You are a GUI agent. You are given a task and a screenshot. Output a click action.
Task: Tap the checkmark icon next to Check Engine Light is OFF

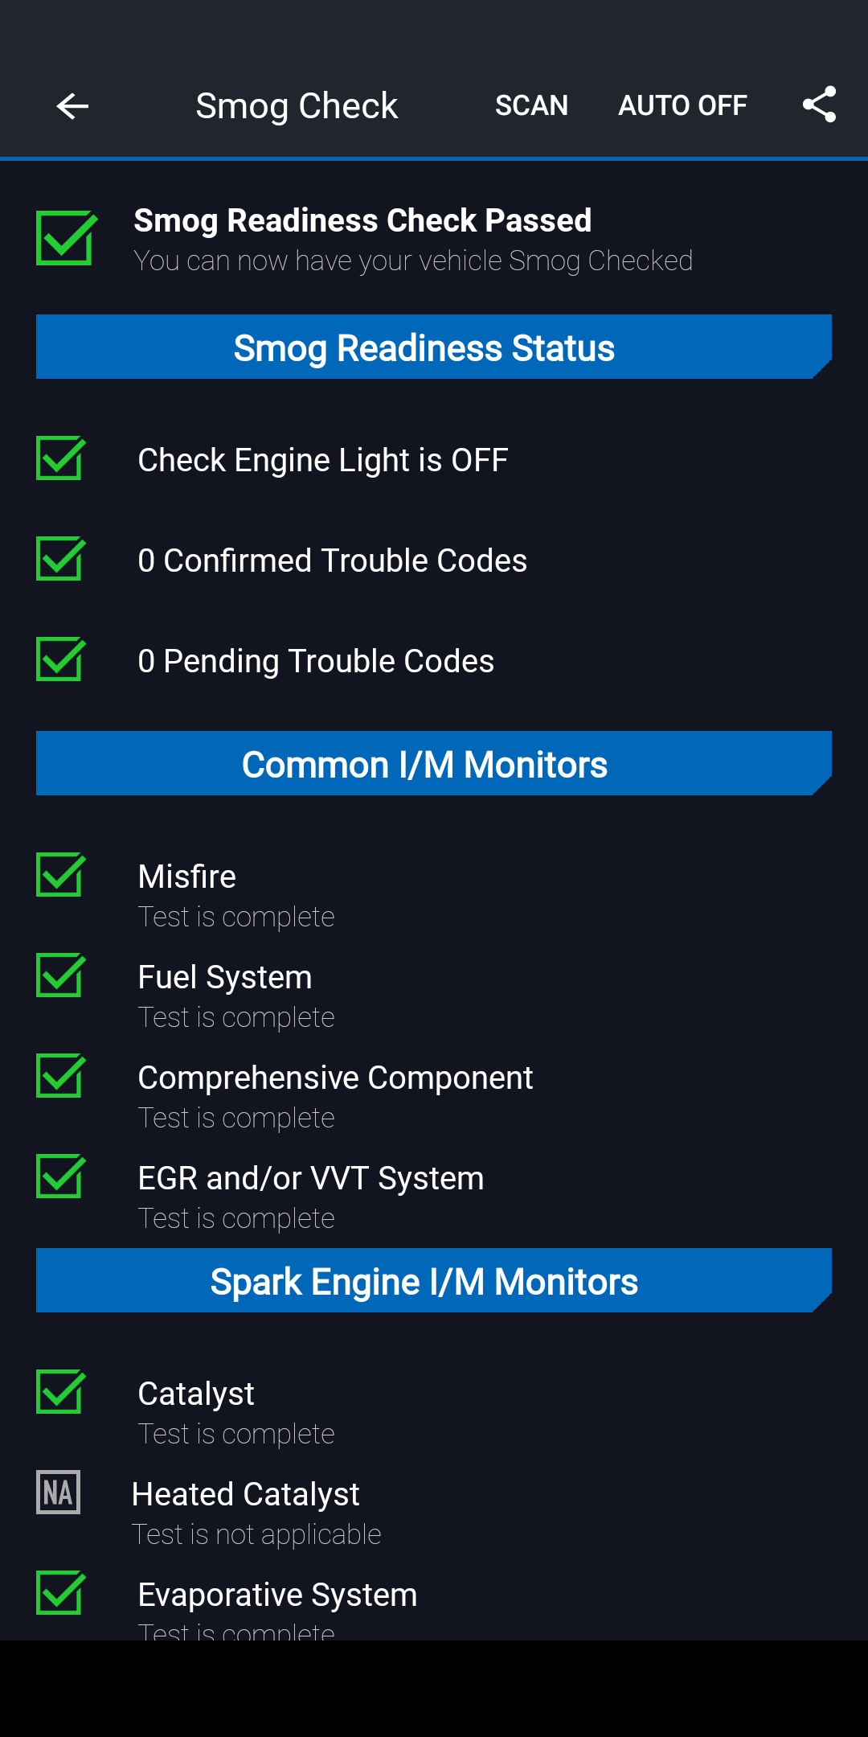coord(59,459)
